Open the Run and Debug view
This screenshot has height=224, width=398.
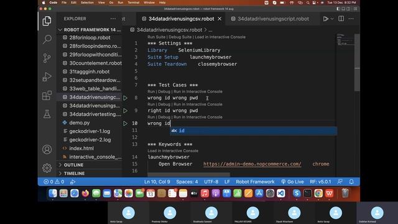pos(47,77)
